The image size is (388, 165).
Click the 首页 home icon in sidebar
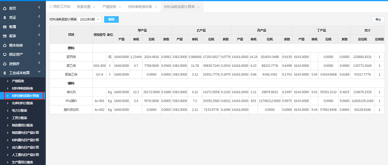point(5,9)
